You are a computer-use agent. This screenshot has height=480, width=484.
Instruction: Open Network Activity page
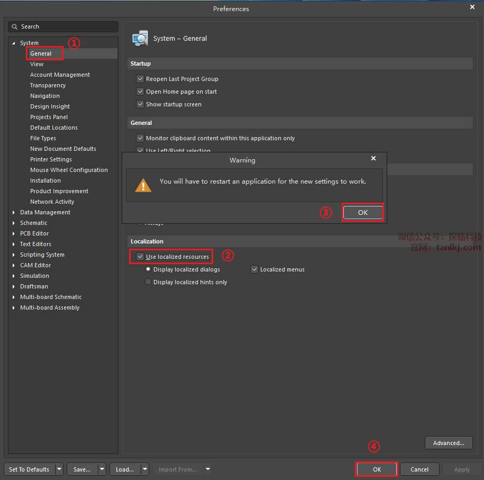pos(52,202)
